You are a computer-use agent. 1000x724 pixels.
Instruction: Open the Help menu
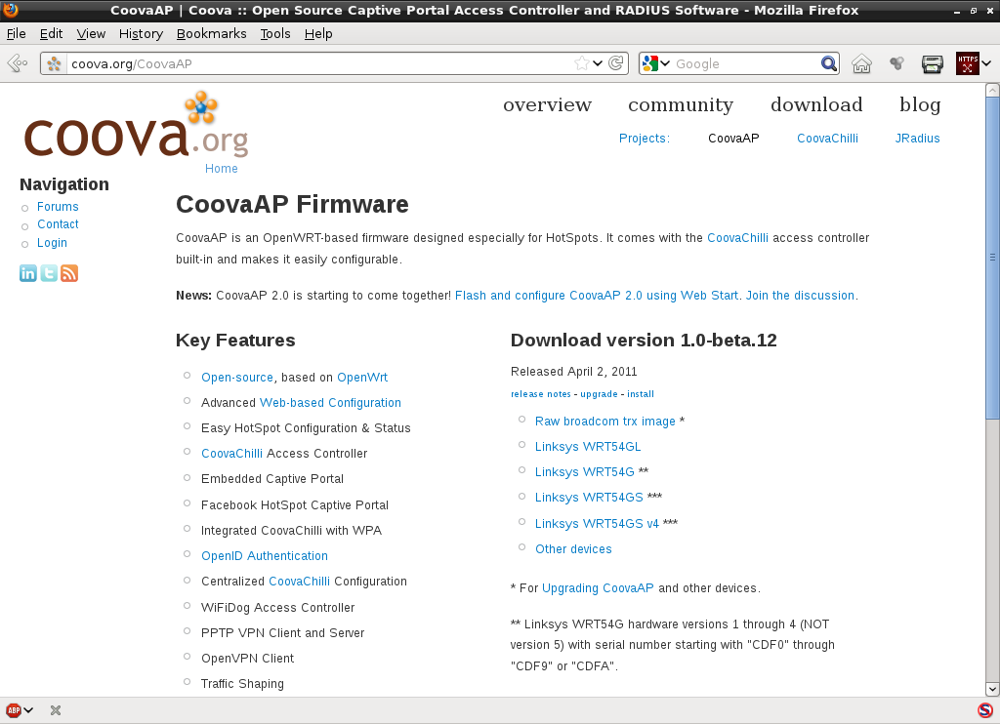pos(318,34)
